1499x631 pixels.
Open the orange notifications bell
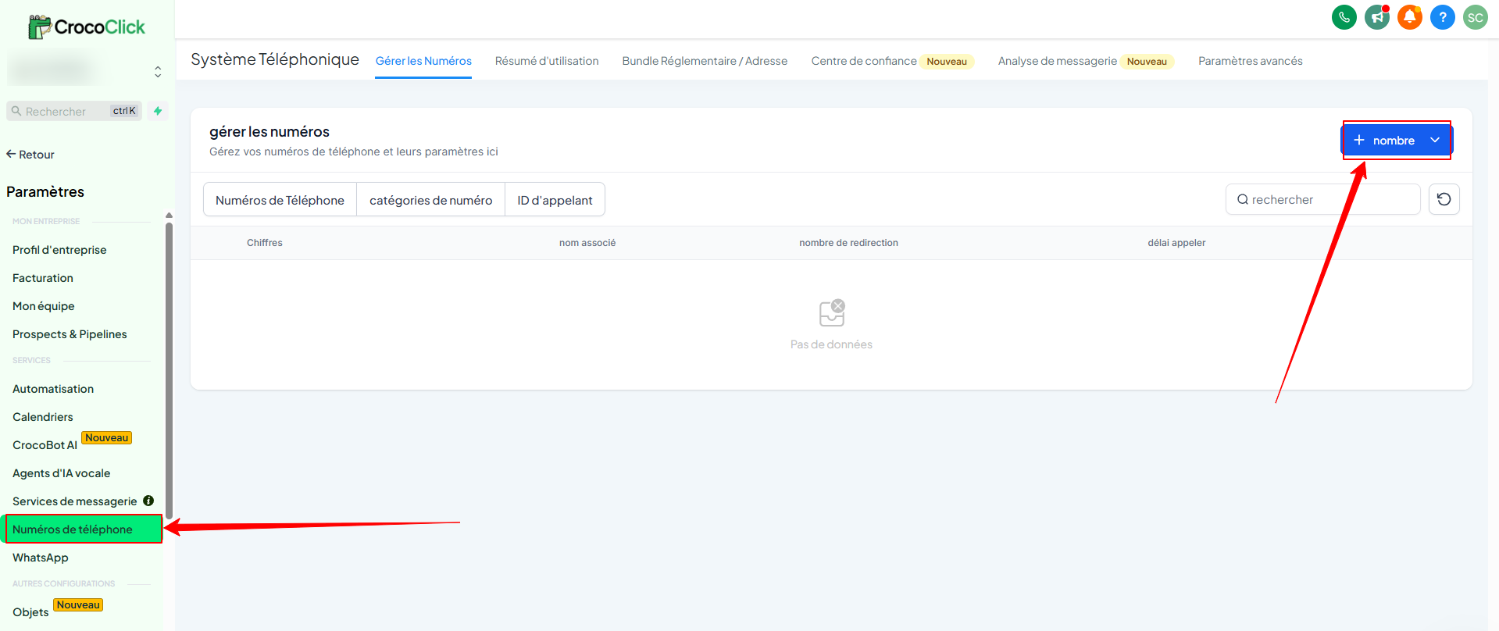[1409, 17]
